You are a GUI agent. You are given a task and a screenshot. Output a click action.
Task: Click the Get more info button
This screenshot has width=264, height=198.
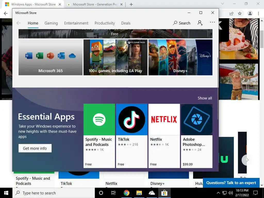[35, 148]
